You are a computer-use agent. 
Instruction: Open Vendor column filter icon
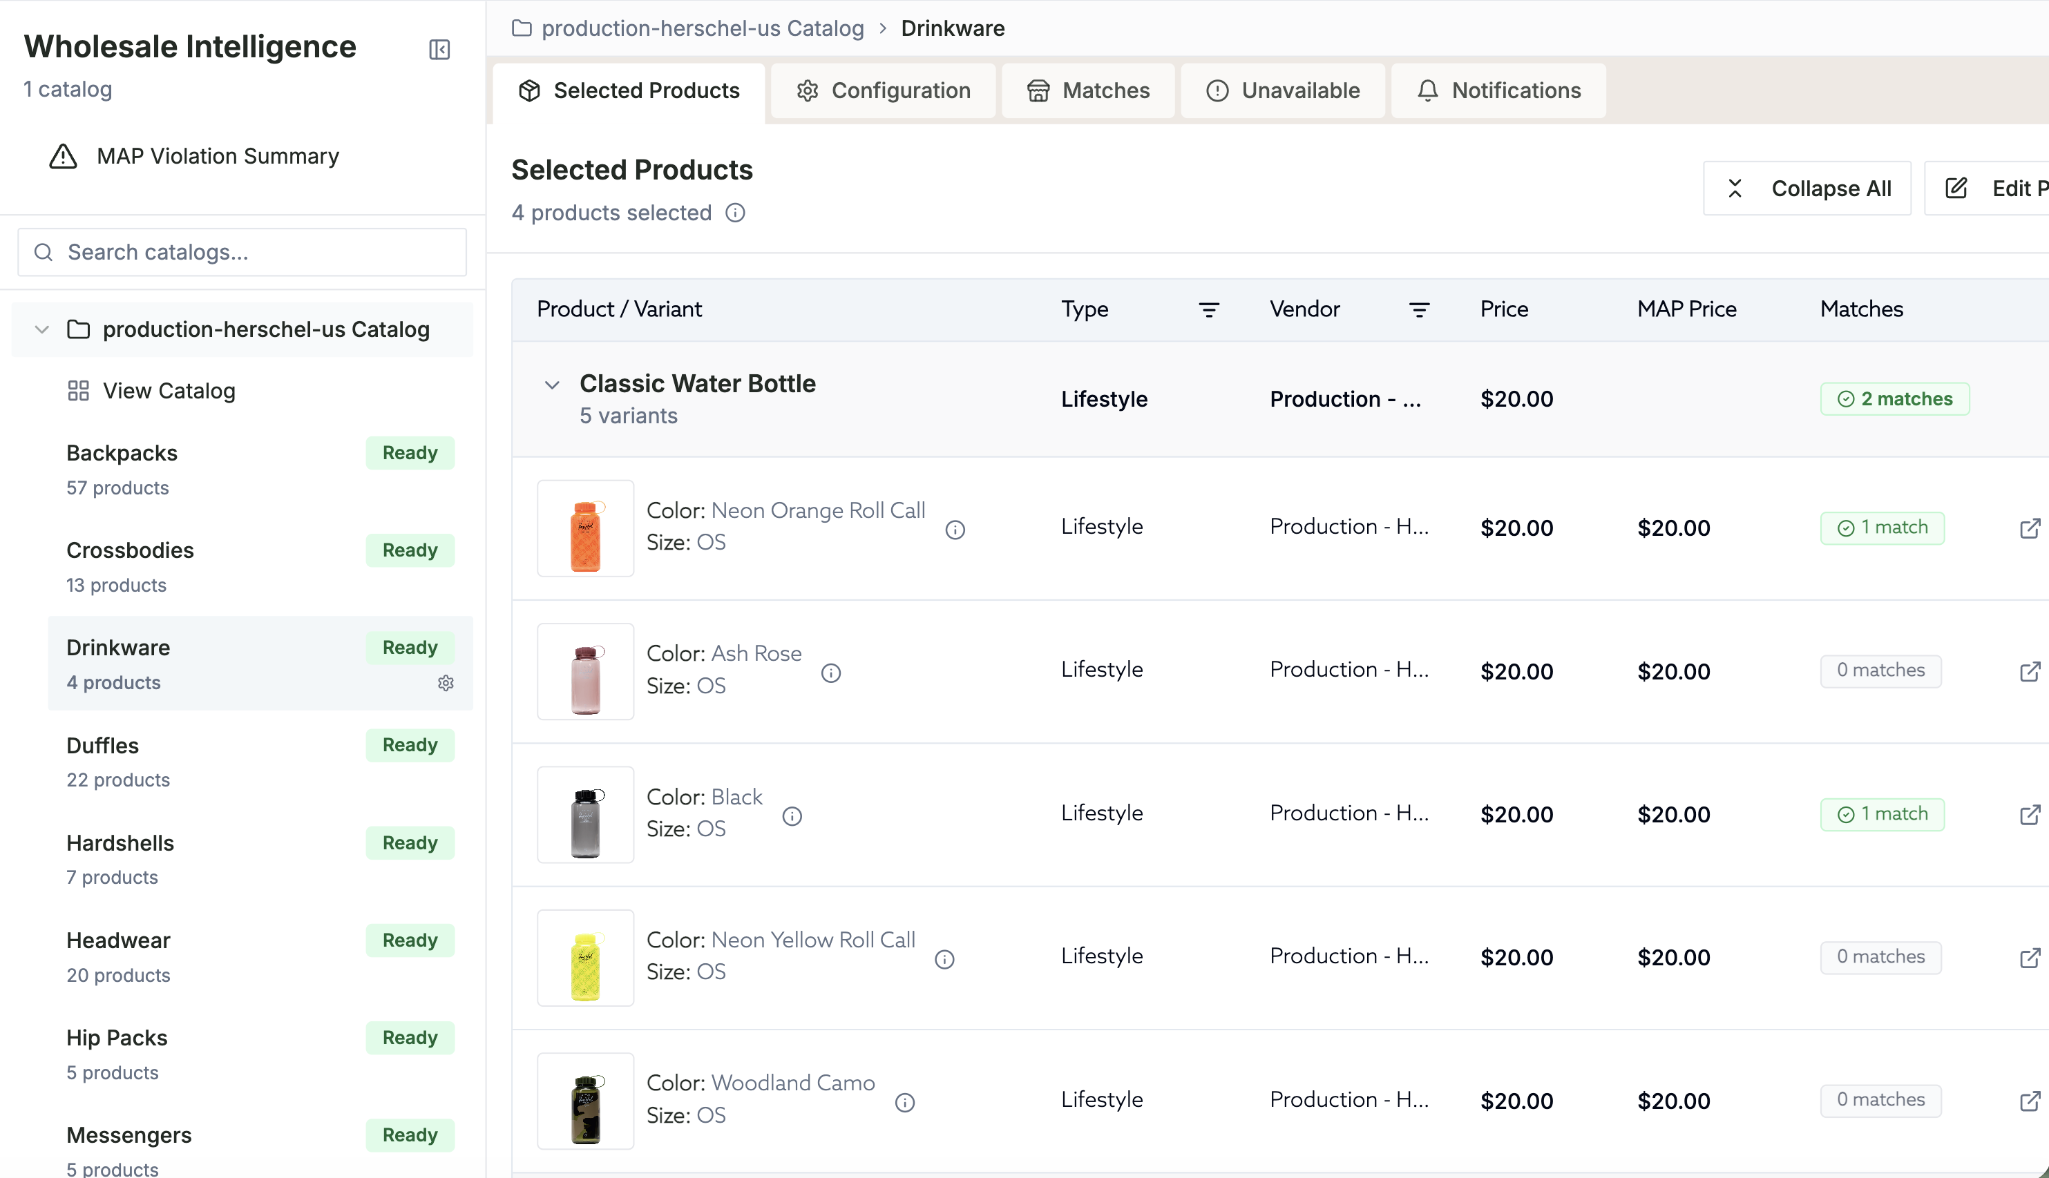(x=1420, y=309)
